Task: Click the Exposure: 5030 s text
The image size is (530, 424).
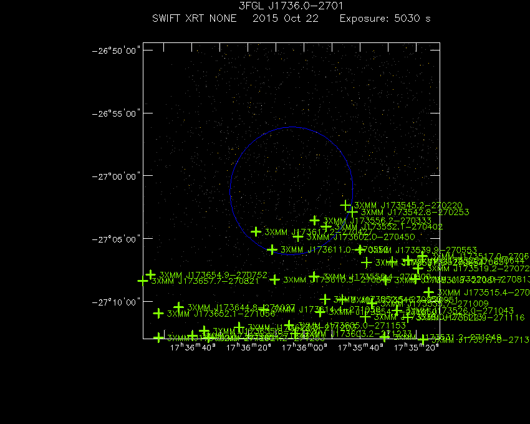Action: [385, 18]
